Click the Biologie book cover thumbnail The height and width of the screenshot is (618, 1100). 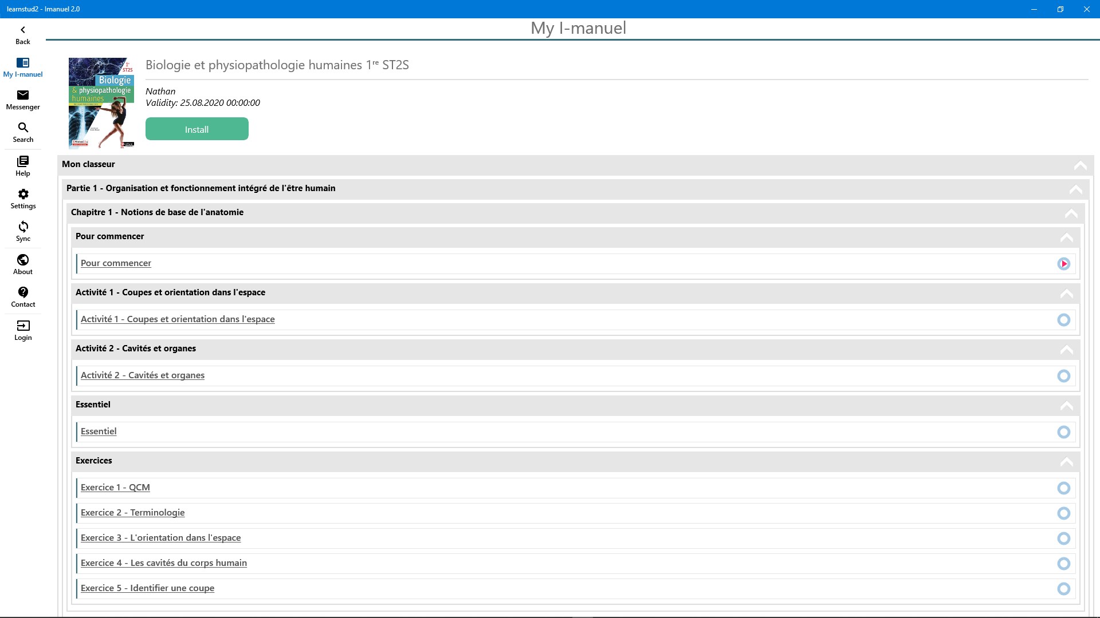pos(101,103)
